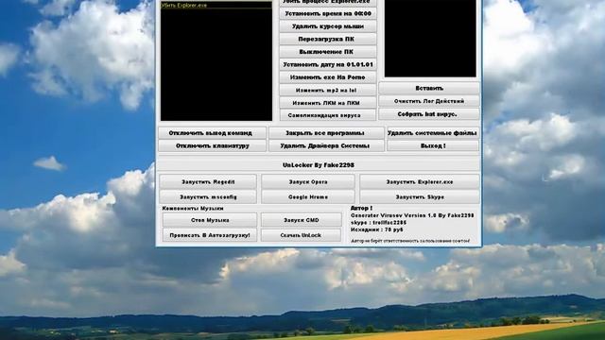Click the 'Автор !' label
Image resolution: width=605 pixels, height=340 pixels.
(361, 208)
